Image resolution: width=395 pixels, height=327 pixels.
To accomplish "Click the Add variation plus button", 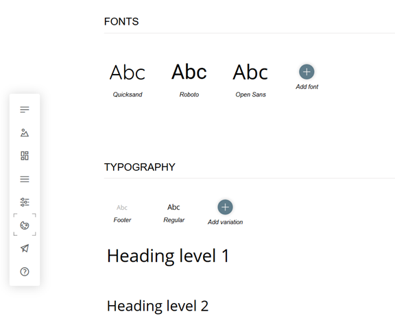I will click(x=225, y=207).
